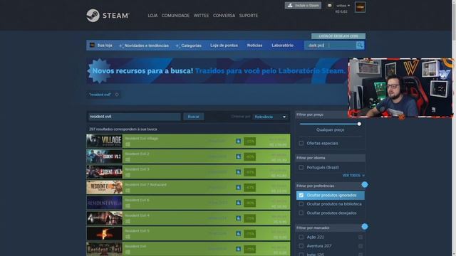Open the COMUNIDADE menu
This screenshot has width=456, height=256.
click(175, 16)
